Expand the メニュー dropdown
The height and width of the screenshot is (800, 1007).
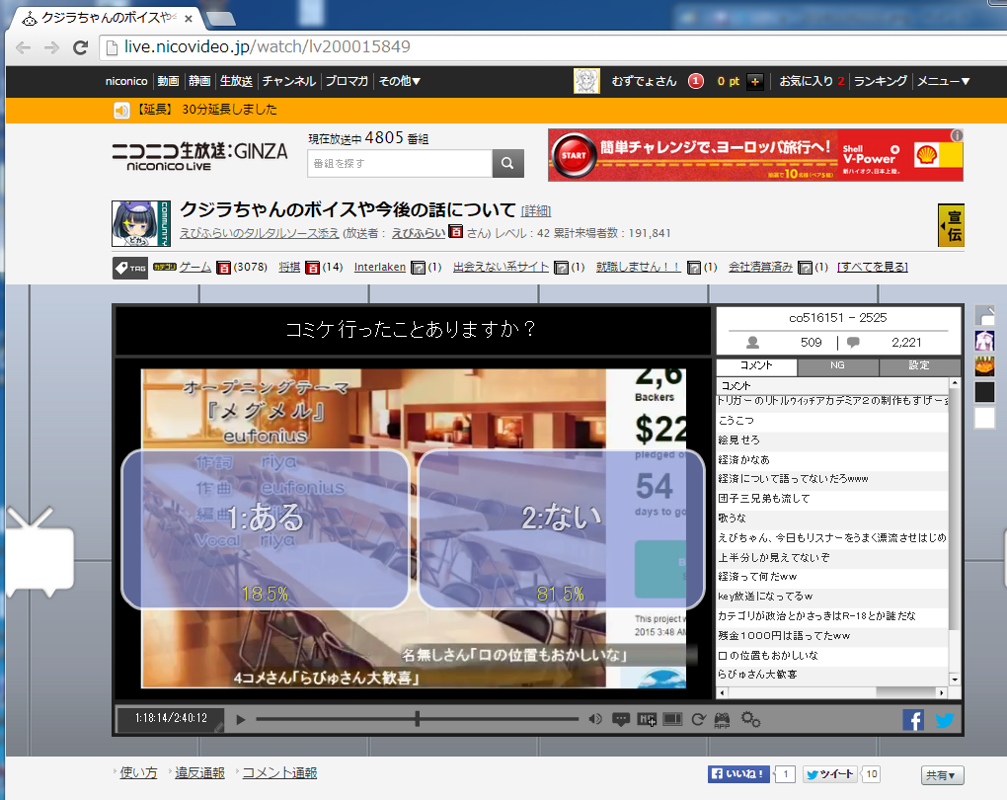[x=943, y=81]
